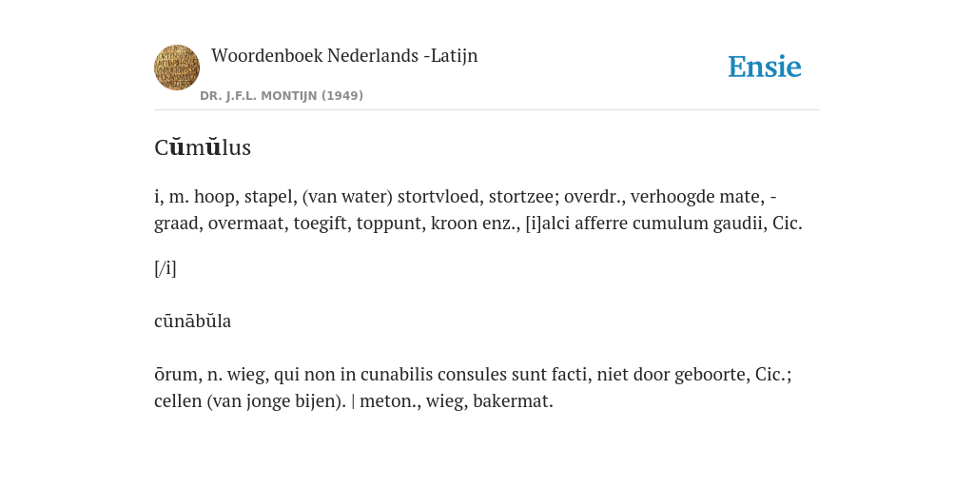
Task: Open the Ensie logo link
Action: 764,67
